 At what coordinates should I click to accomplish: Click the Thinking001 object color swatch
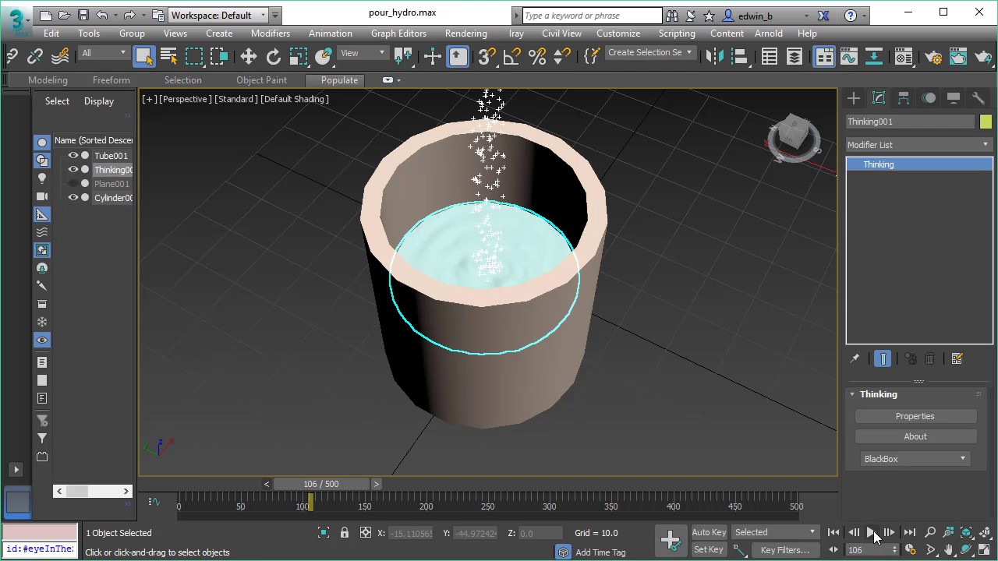(986, 122)
